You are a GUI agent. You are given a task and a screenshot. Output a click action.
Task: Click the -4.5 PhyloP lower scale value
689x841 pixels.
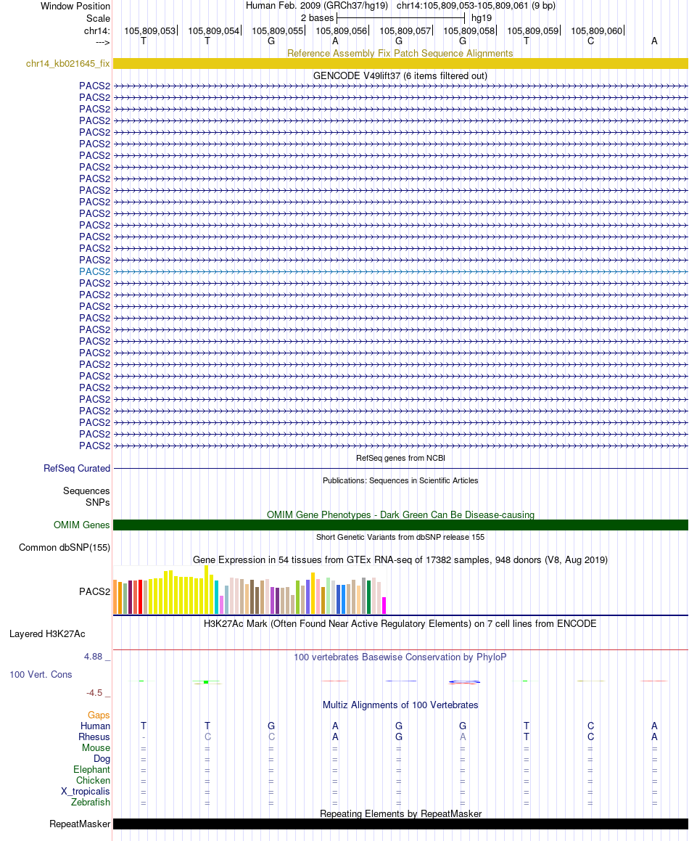tap(94, 693)
